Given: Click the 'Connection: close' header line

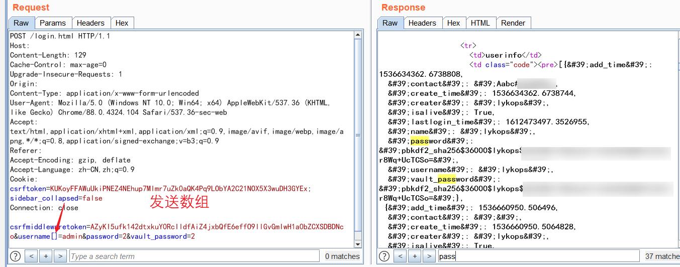Looking at the screenshot, I should coord(44,208).
